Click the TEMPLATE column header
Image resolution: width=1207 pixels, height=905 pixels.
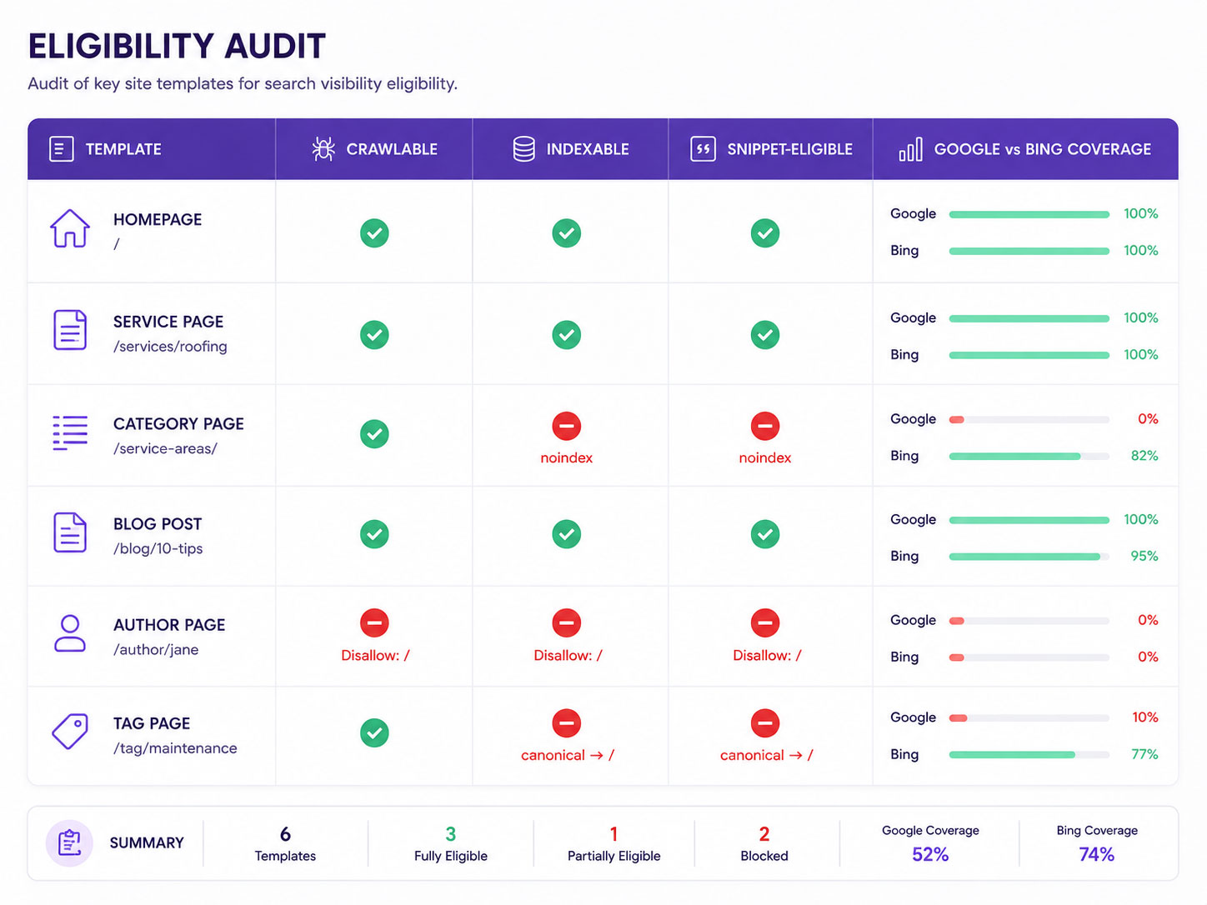coord(152,149)
